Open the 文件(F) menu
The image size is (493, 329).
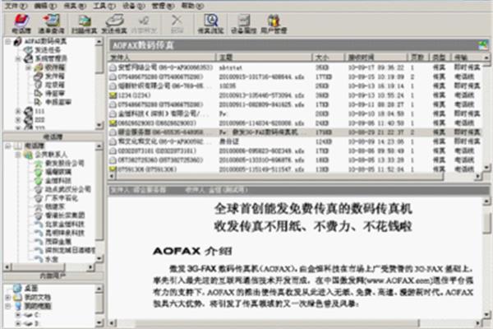click(16, 6)
